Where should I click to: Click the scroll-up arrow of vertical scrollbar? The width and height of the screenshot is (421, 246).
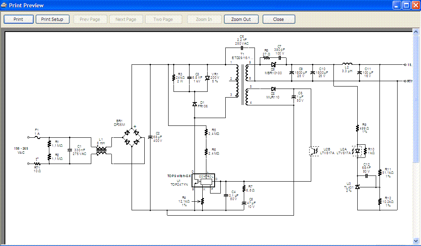tap(416, 32)
